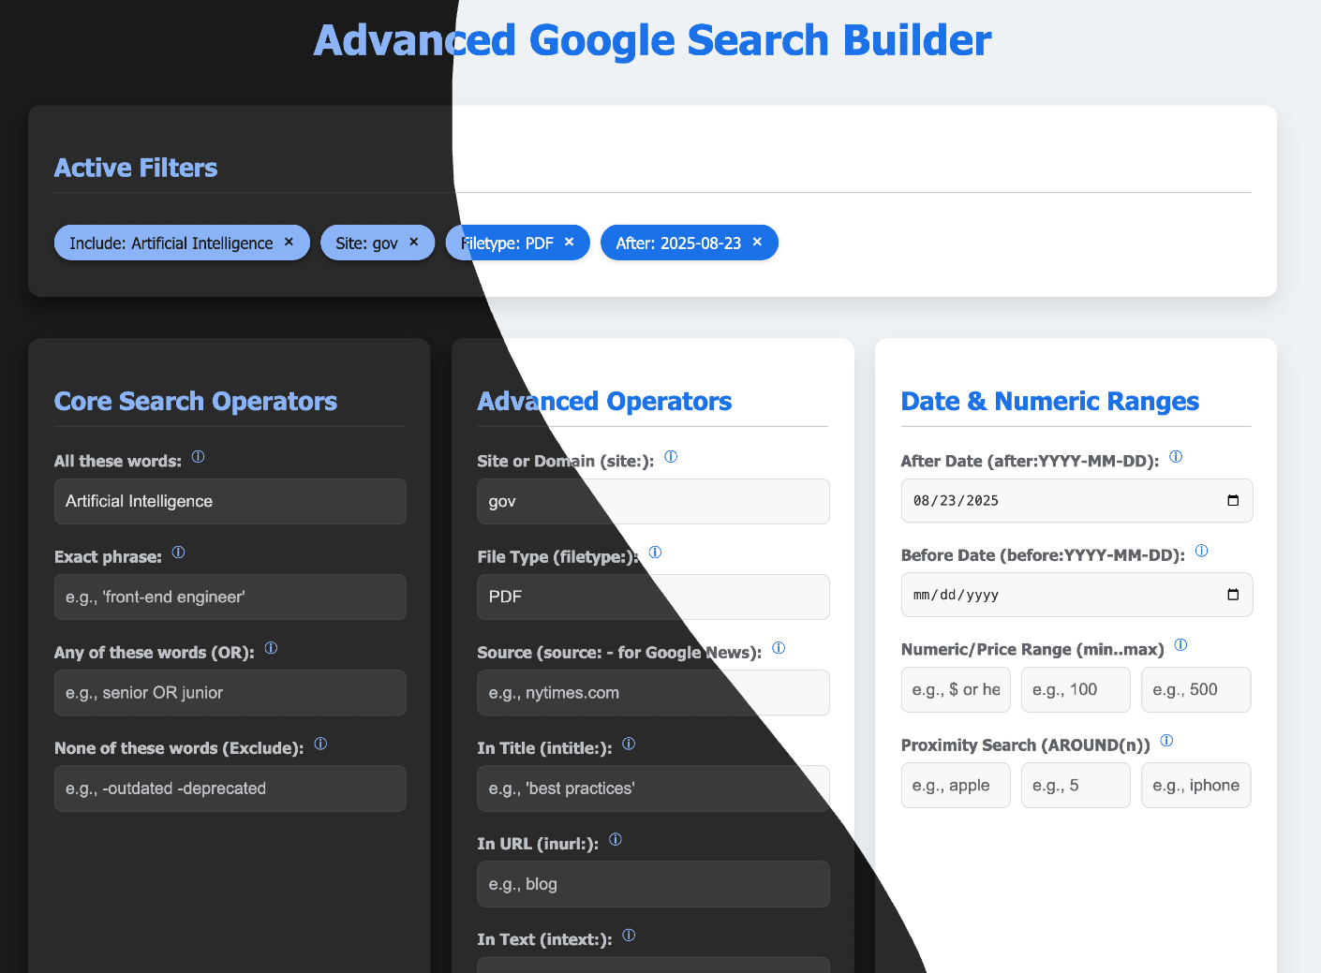Image resolution: width=1321 pixels, height=973 pixels.
Task: Click info icon beside 'Any of these words (OR)'
Action: (271, 648)
